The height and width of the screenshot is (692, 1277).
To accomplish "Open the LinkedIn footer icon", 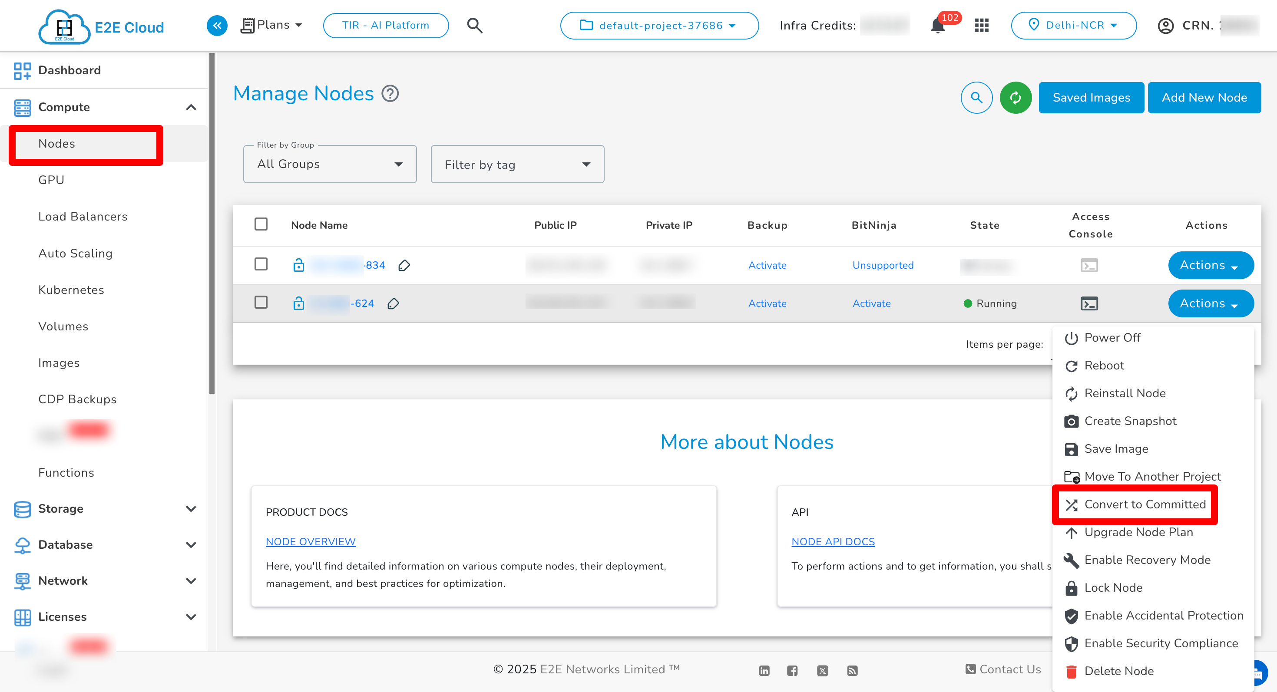I will (764, 671).
